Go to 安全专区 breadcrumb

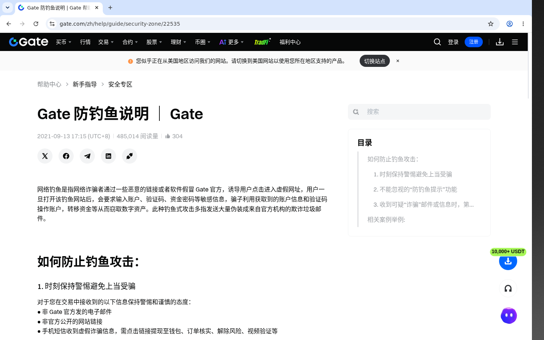pyautogui.click(x=120, y=84)
